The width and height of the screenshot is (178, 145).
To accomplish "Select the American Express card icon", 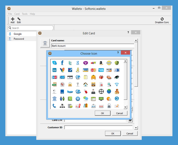I will pos(101,70).
